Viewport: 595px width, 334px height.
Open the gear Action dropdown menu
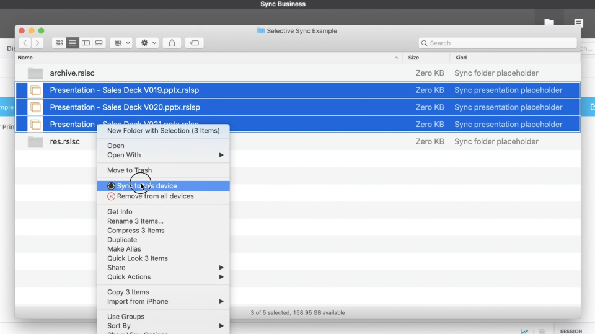point(148,43)
